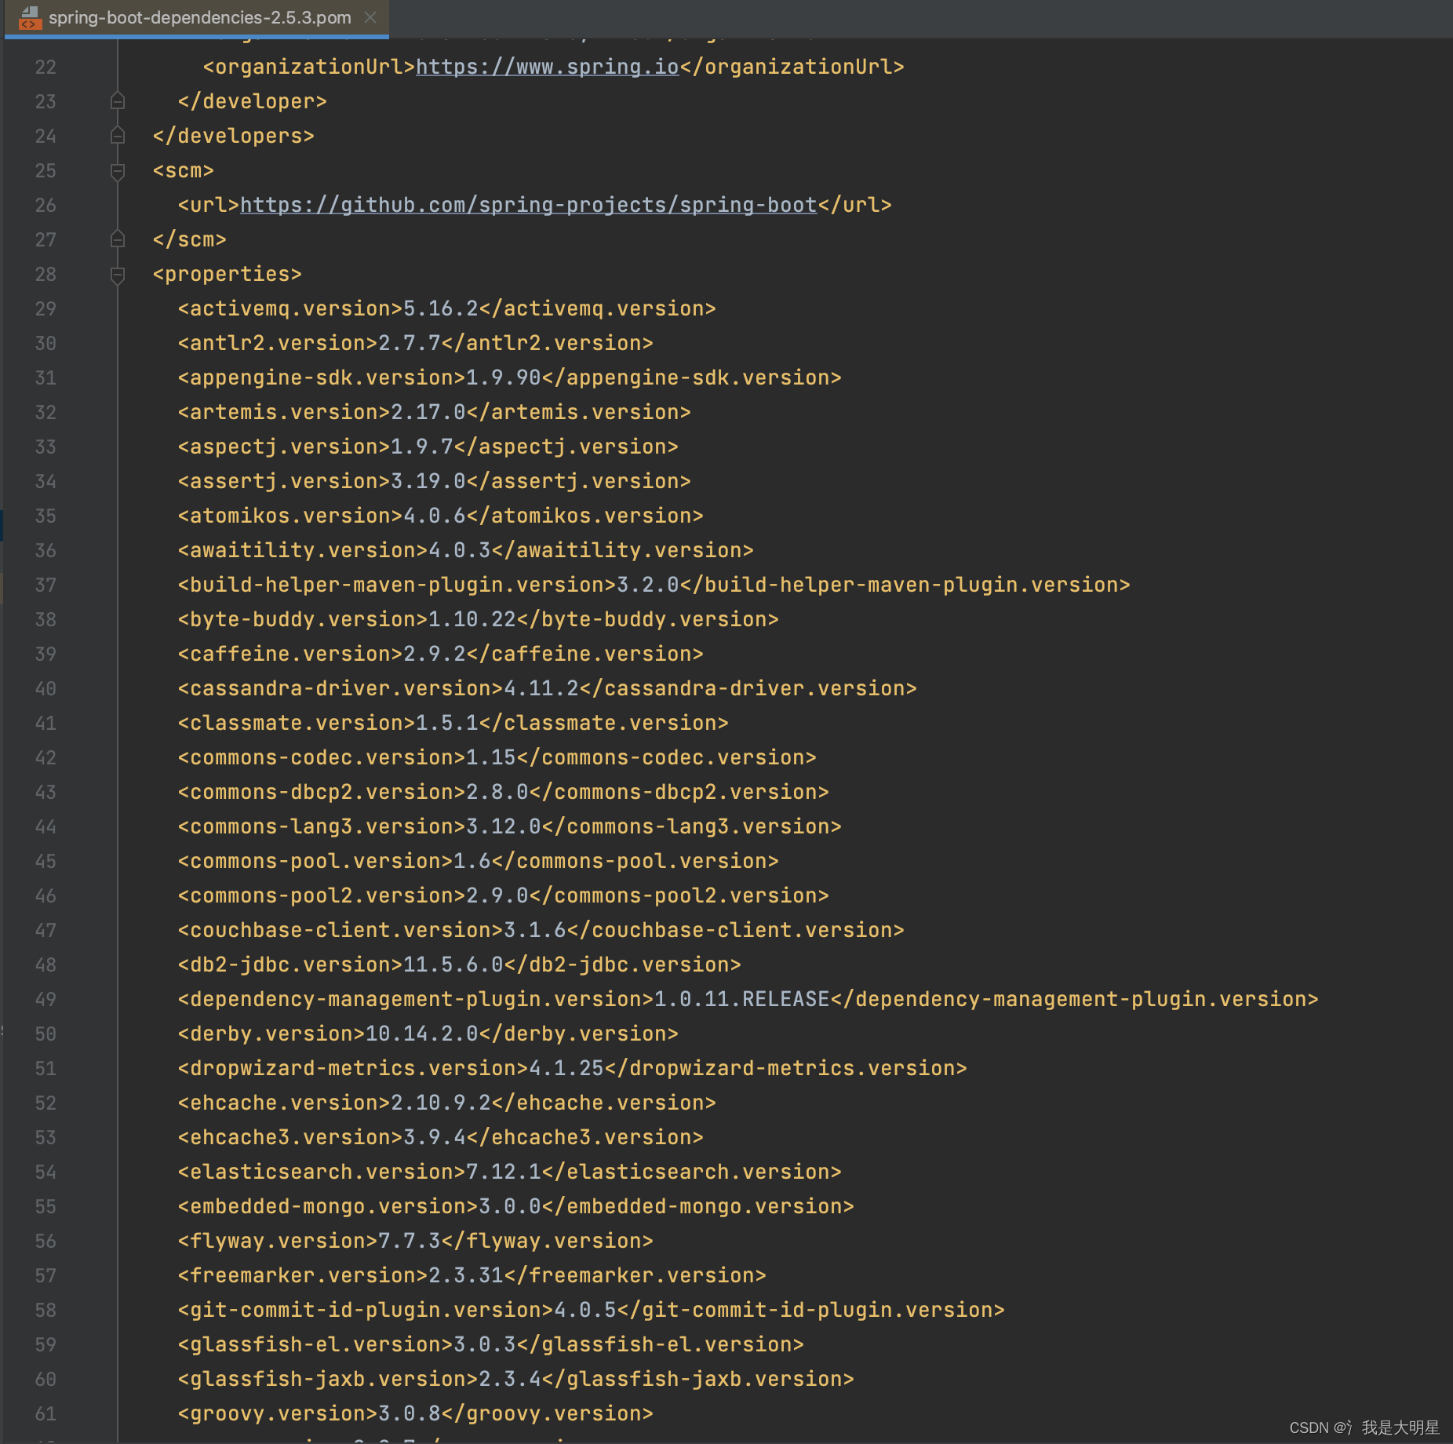This screenshot has width=1453, height=1444.
Task: Click classmate.version value 1.5.1
Action: pos(447,723)
